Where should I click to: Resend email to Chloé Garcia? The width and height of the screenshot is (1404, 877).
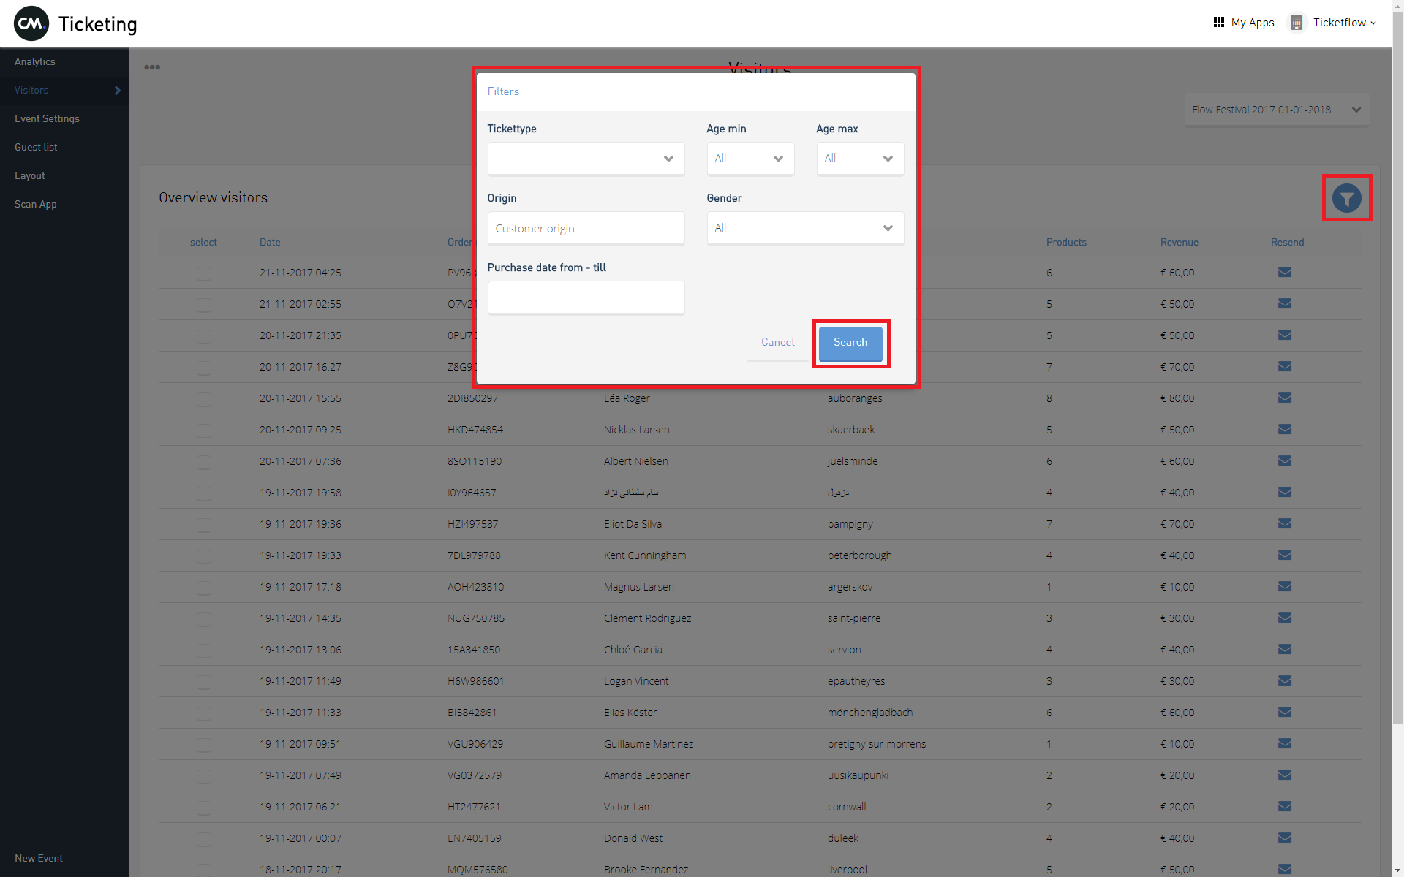(1285, 649)
